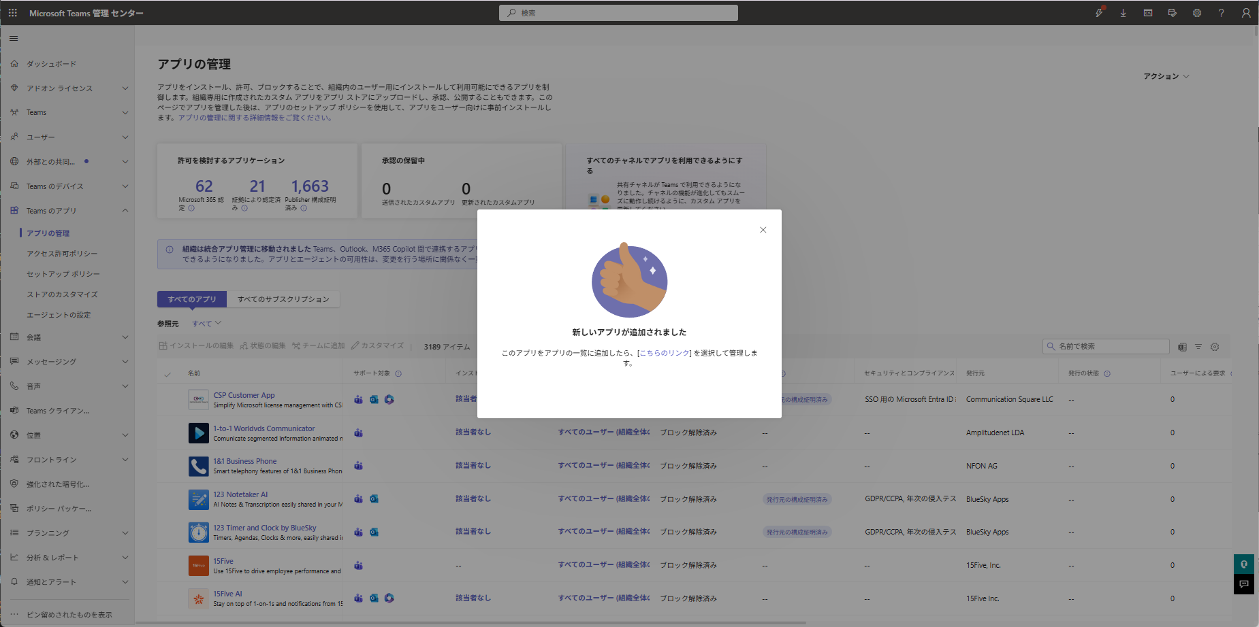Click 状態の編集 toolbar button
Image resolution: width=1259 pixels, height=627 pixels.
(x=262, y=346)
